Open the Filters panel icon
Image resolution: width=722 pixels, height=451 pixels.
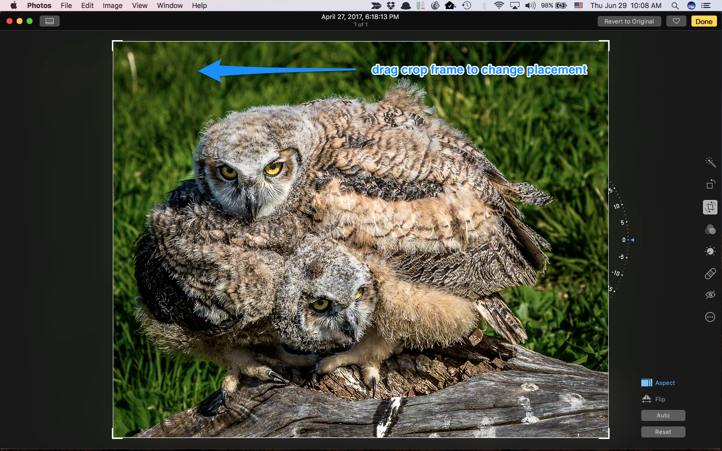click(x=710, y=230)
